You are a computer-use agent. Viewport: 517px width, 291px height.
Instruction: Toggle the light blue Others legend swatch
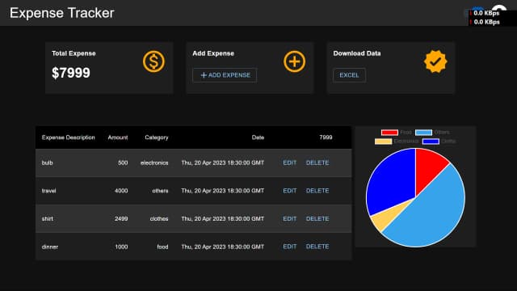(423, 133)
